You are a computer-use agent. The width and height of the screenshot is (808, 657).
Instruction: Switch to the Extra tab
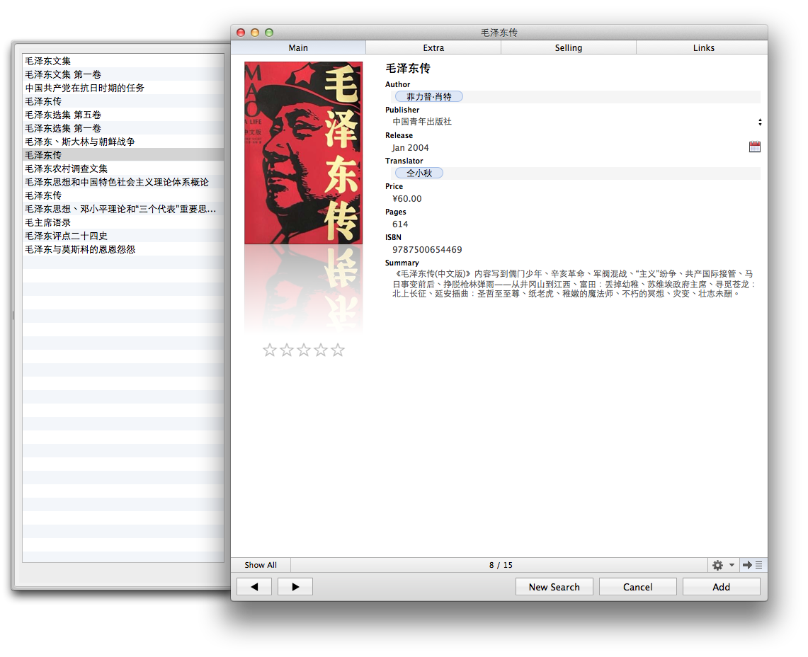433,47
